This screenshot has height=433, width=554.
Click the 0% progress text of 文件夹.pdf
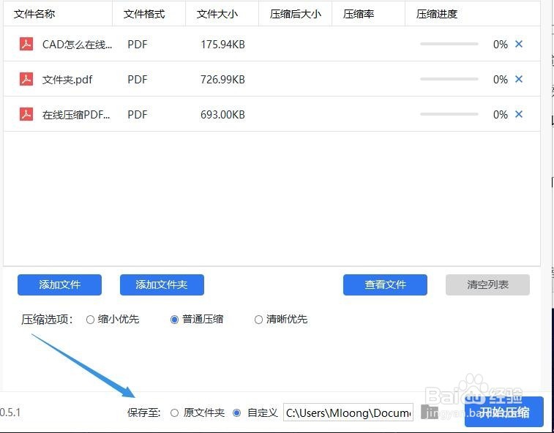pos(501,80)
